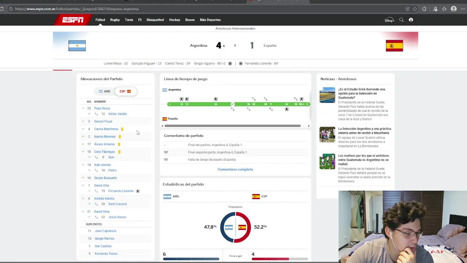Expand Nacho Monreal row chevron
The image size is (467, 263).
pyautogui.click(x=83, y=137)
